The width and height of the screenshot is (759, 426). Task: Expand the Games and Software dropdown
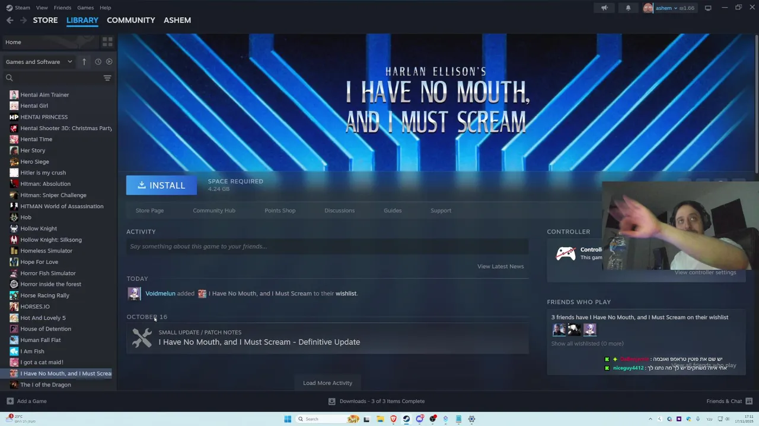[39, 62]
